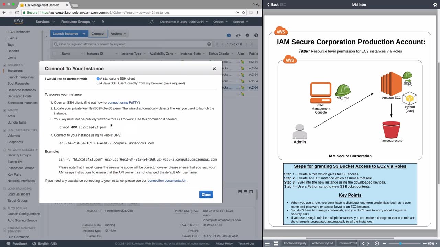The height and width of the screenshot is (247, 440).
Task: Open EC2 Dashboard in the sidebar
Action: coord(19,32)
